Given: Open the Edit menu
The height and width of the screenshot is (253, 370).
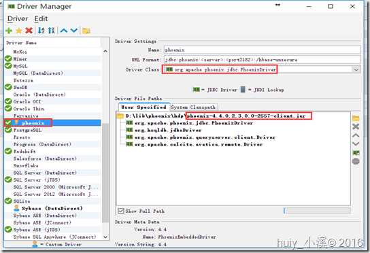Looking at the screenshot, I should click(x=41, y=18).
